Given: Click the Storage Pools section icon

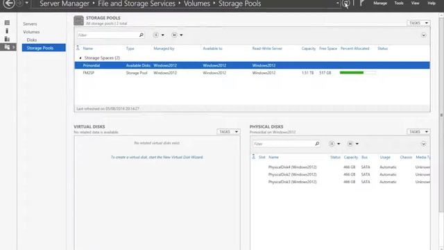Looking at the screenshot, I should (x=78, y=20).
